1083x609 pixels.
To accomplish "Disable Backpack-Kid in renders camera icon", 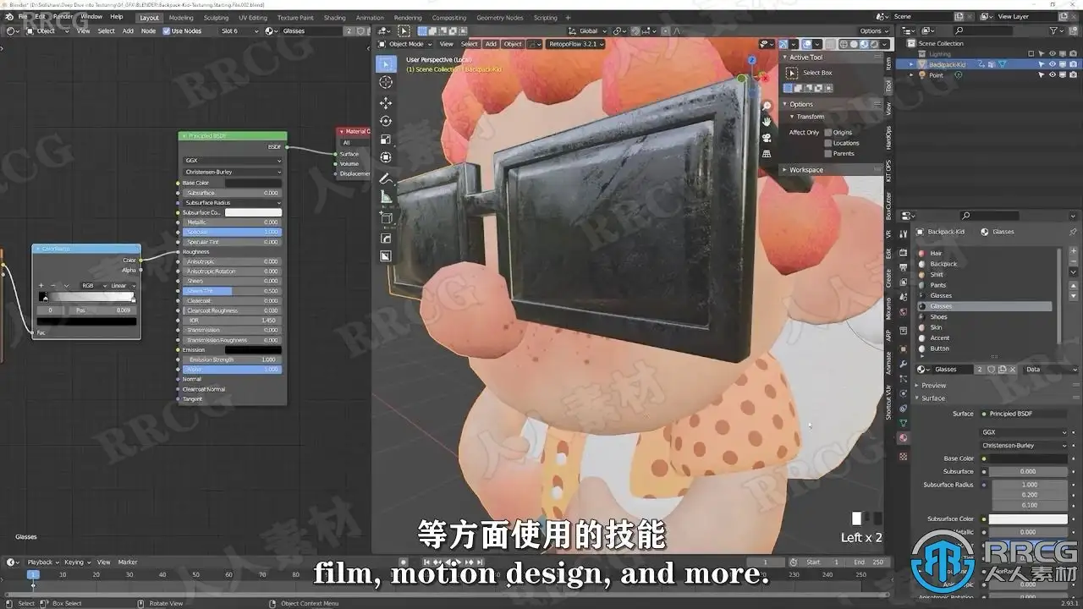I will pos(1074,64).
